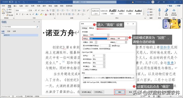
Task: Toggle Bold formatting in the ribbon
Action: pyautogui.click(x=17, y=14)
